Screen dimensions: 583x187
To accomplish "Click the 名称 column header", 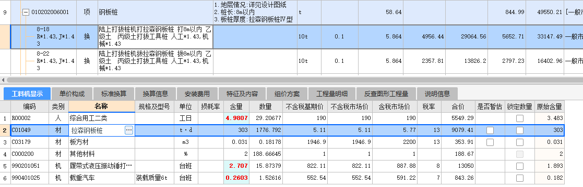I will click(x=101, y=106).
